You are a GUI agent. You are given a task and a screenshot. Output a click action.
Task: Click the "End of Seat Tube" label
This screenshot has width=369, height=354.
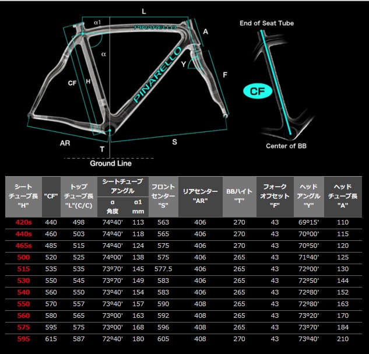pos(266,23)
